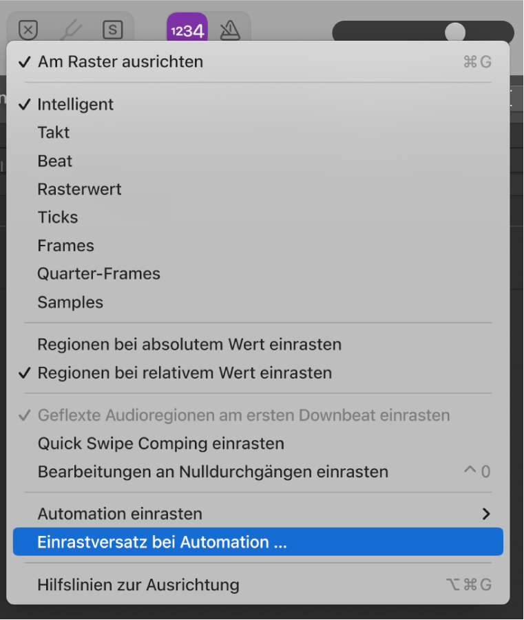Pick Ticks as snap unit
The height and width of the screenshot is (620, 524).
point(58,217)
